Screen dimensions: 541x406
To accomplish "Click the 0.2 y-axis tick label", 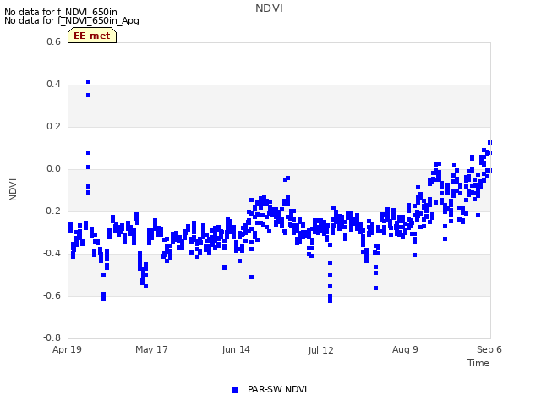I will tap(53, 126).
